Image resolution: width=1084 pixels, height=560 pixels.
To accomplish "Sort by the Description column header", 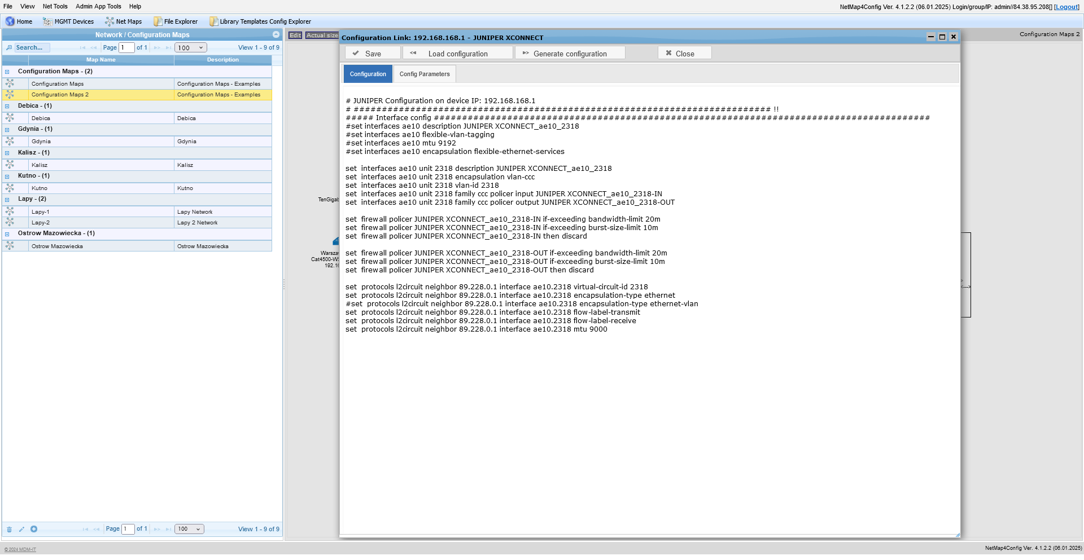I will (x=223, y=60).
